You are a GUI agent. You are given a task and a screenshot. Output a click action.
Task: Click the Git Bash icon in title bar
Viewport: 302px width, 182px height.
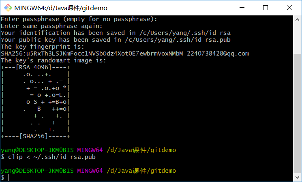7,8
